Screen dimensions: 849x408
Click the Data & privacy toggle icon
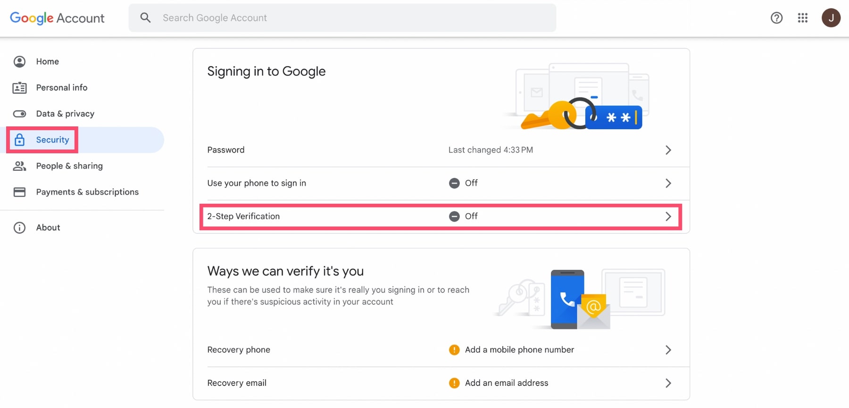[x=19, y=114]
